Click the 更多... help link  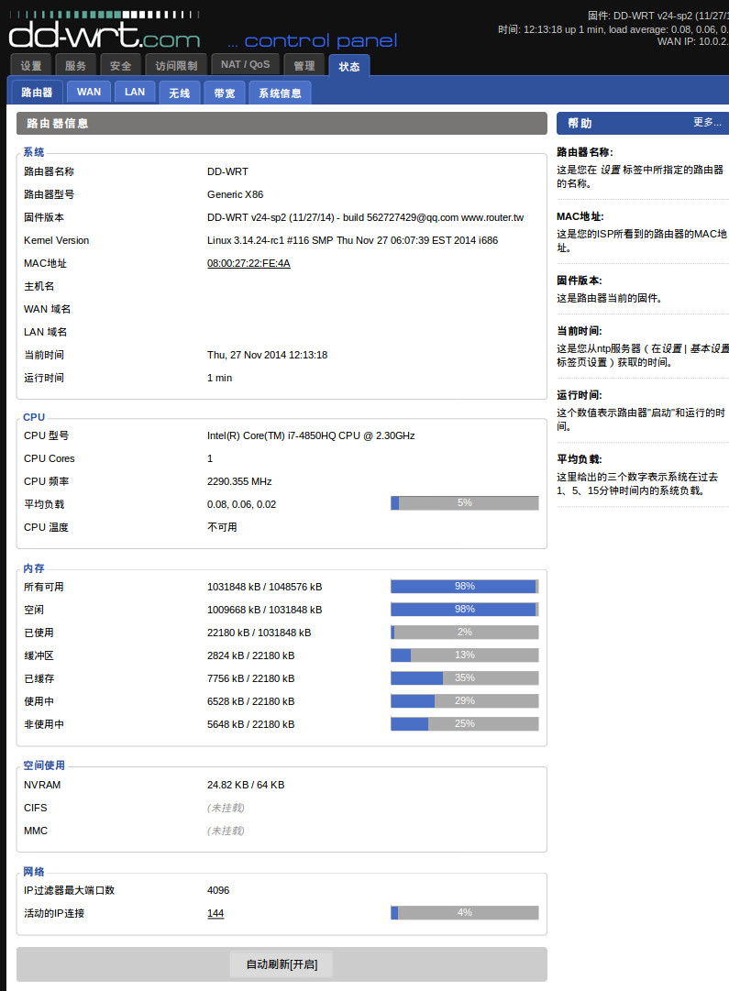coord(707,122)
